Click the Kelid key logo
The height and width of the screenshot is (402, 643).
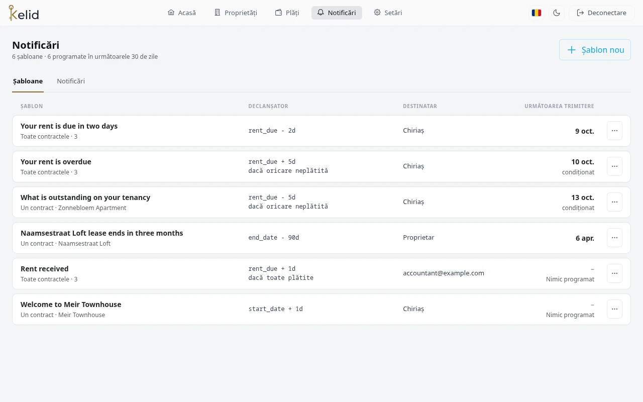[24, 13]
